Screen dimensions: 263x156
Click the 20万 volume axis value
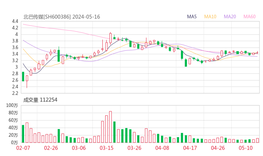pos(13,135)
